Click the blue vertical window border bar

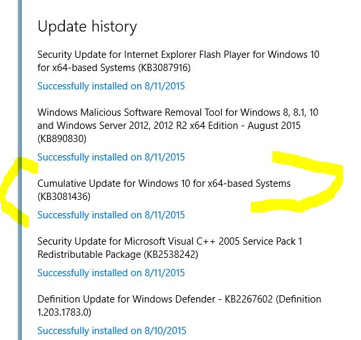[20, 170]
